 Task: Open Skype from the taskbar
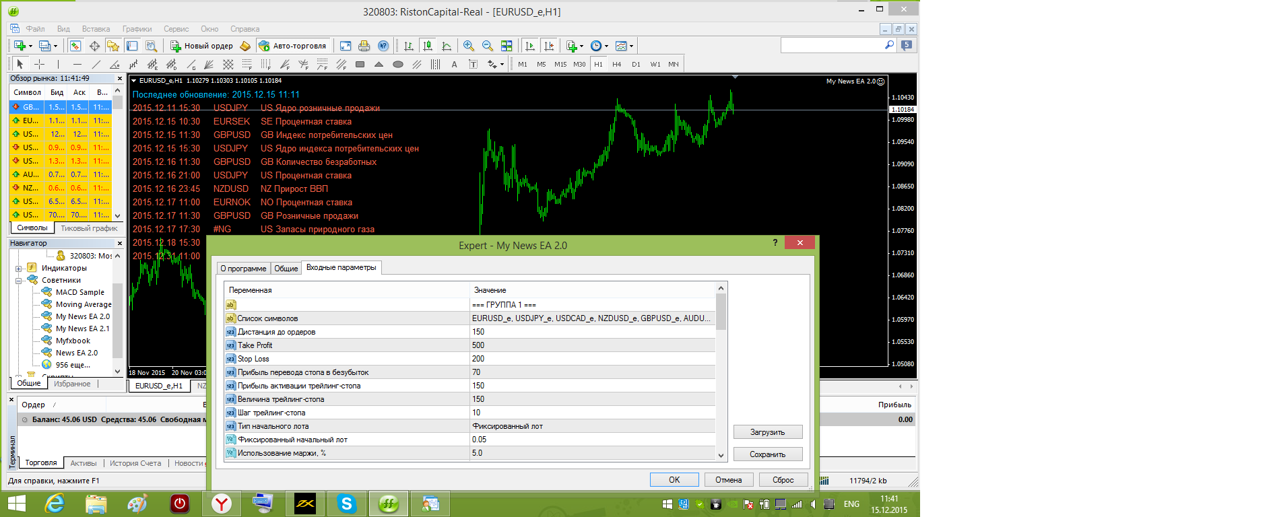click(x=346, y=504)
